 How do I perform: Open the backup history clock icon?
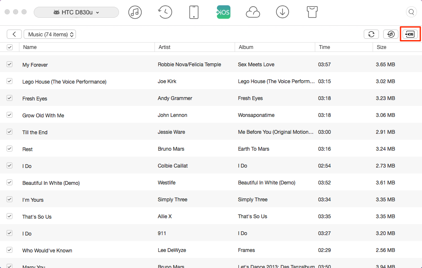pyautogui.click(x=165, y=12)
